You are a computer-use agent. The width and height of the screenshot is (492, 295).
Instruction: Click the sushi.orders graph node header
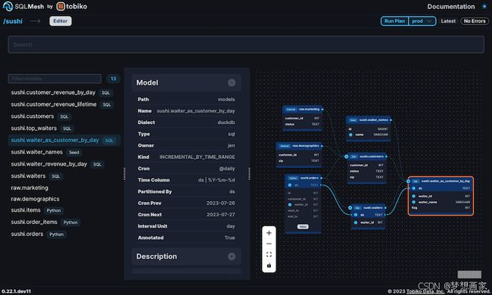304,178
